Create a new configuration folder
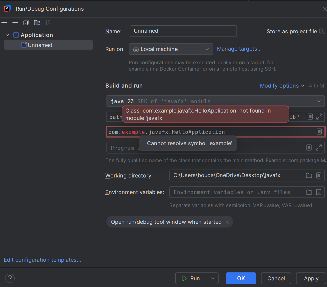 click(37, 22)
